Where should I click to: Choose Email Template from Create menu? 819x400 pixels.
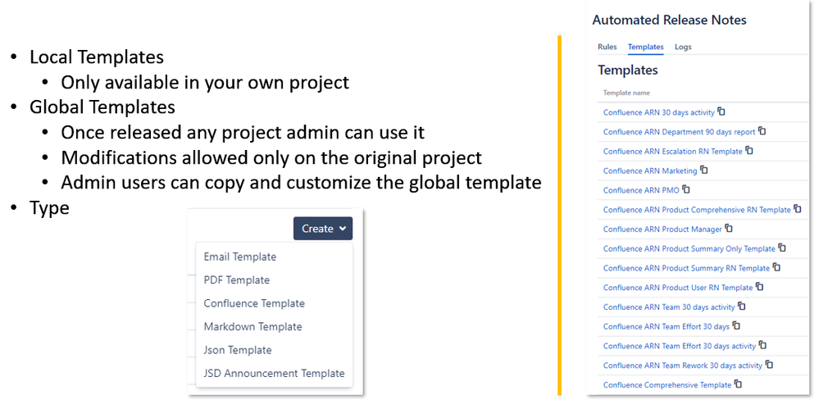click(239, 257)
